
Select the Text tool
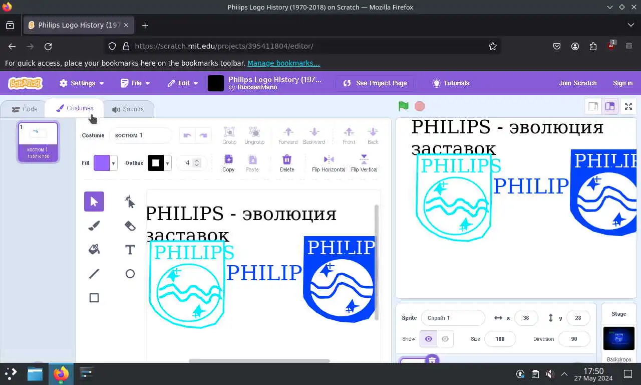click(130, 250)
